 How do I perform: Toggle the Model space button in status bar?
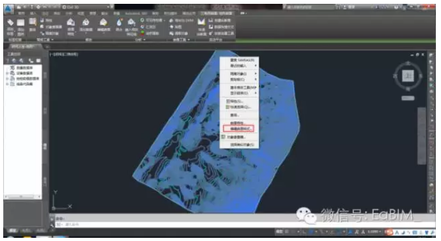[x=279, y=231]
